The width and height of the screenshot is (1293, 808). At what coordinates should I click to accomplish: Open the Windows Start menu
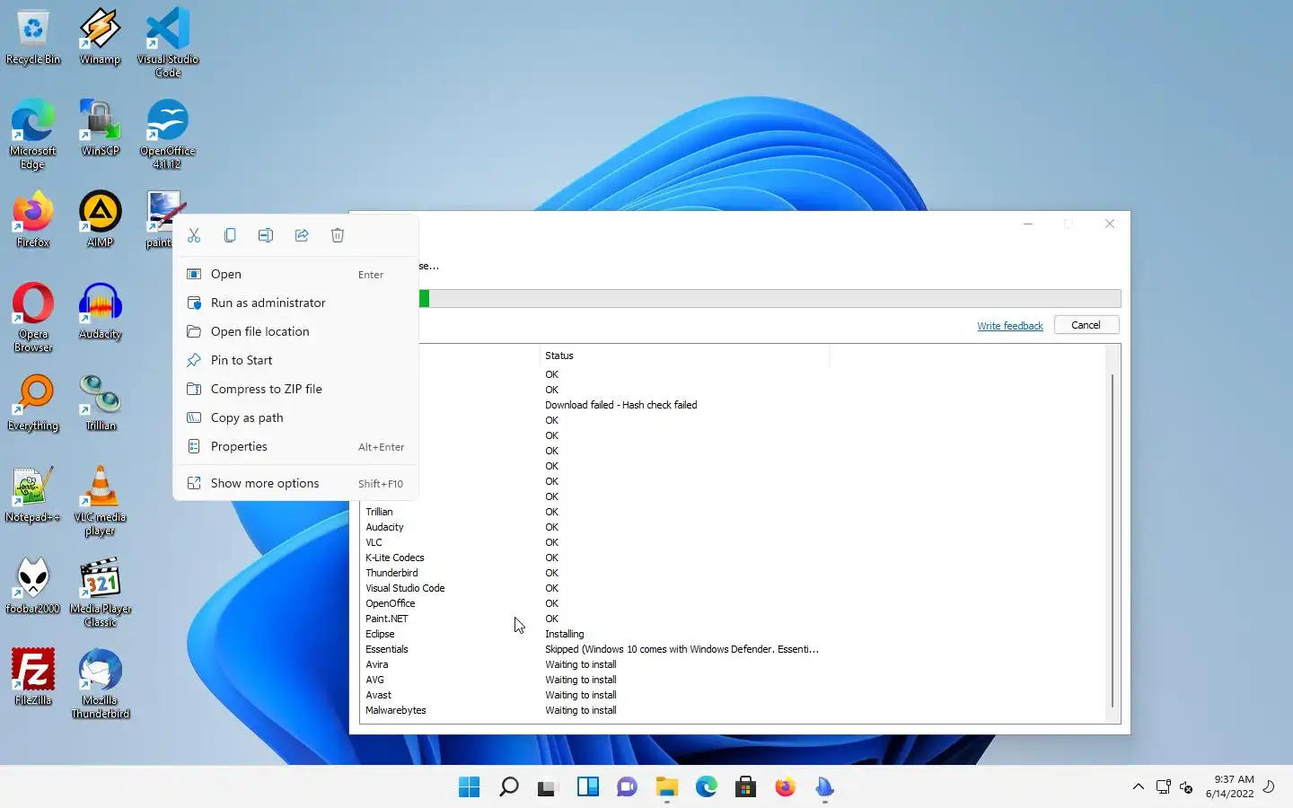coord(469,787)
